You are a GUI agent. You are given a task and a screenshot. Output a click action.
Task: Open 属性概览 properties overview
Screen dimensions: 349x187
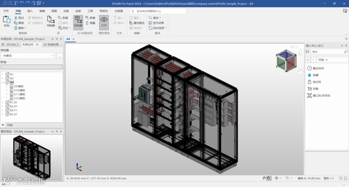(x=137, y=23)
